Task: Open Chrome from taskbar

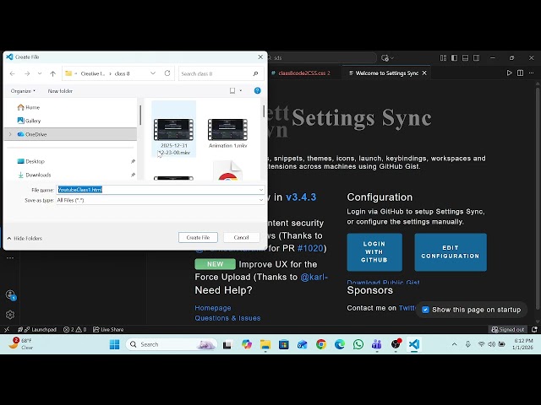Action: pos(321,344)
